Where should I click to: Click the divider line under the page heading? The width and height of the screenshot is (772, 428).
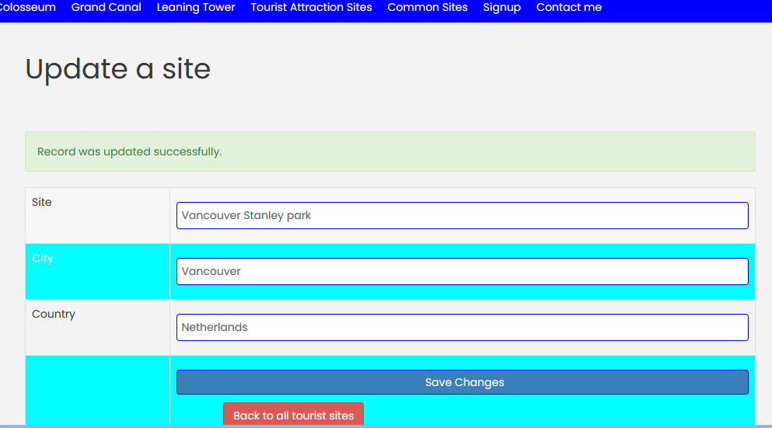[x=389, y=100]
